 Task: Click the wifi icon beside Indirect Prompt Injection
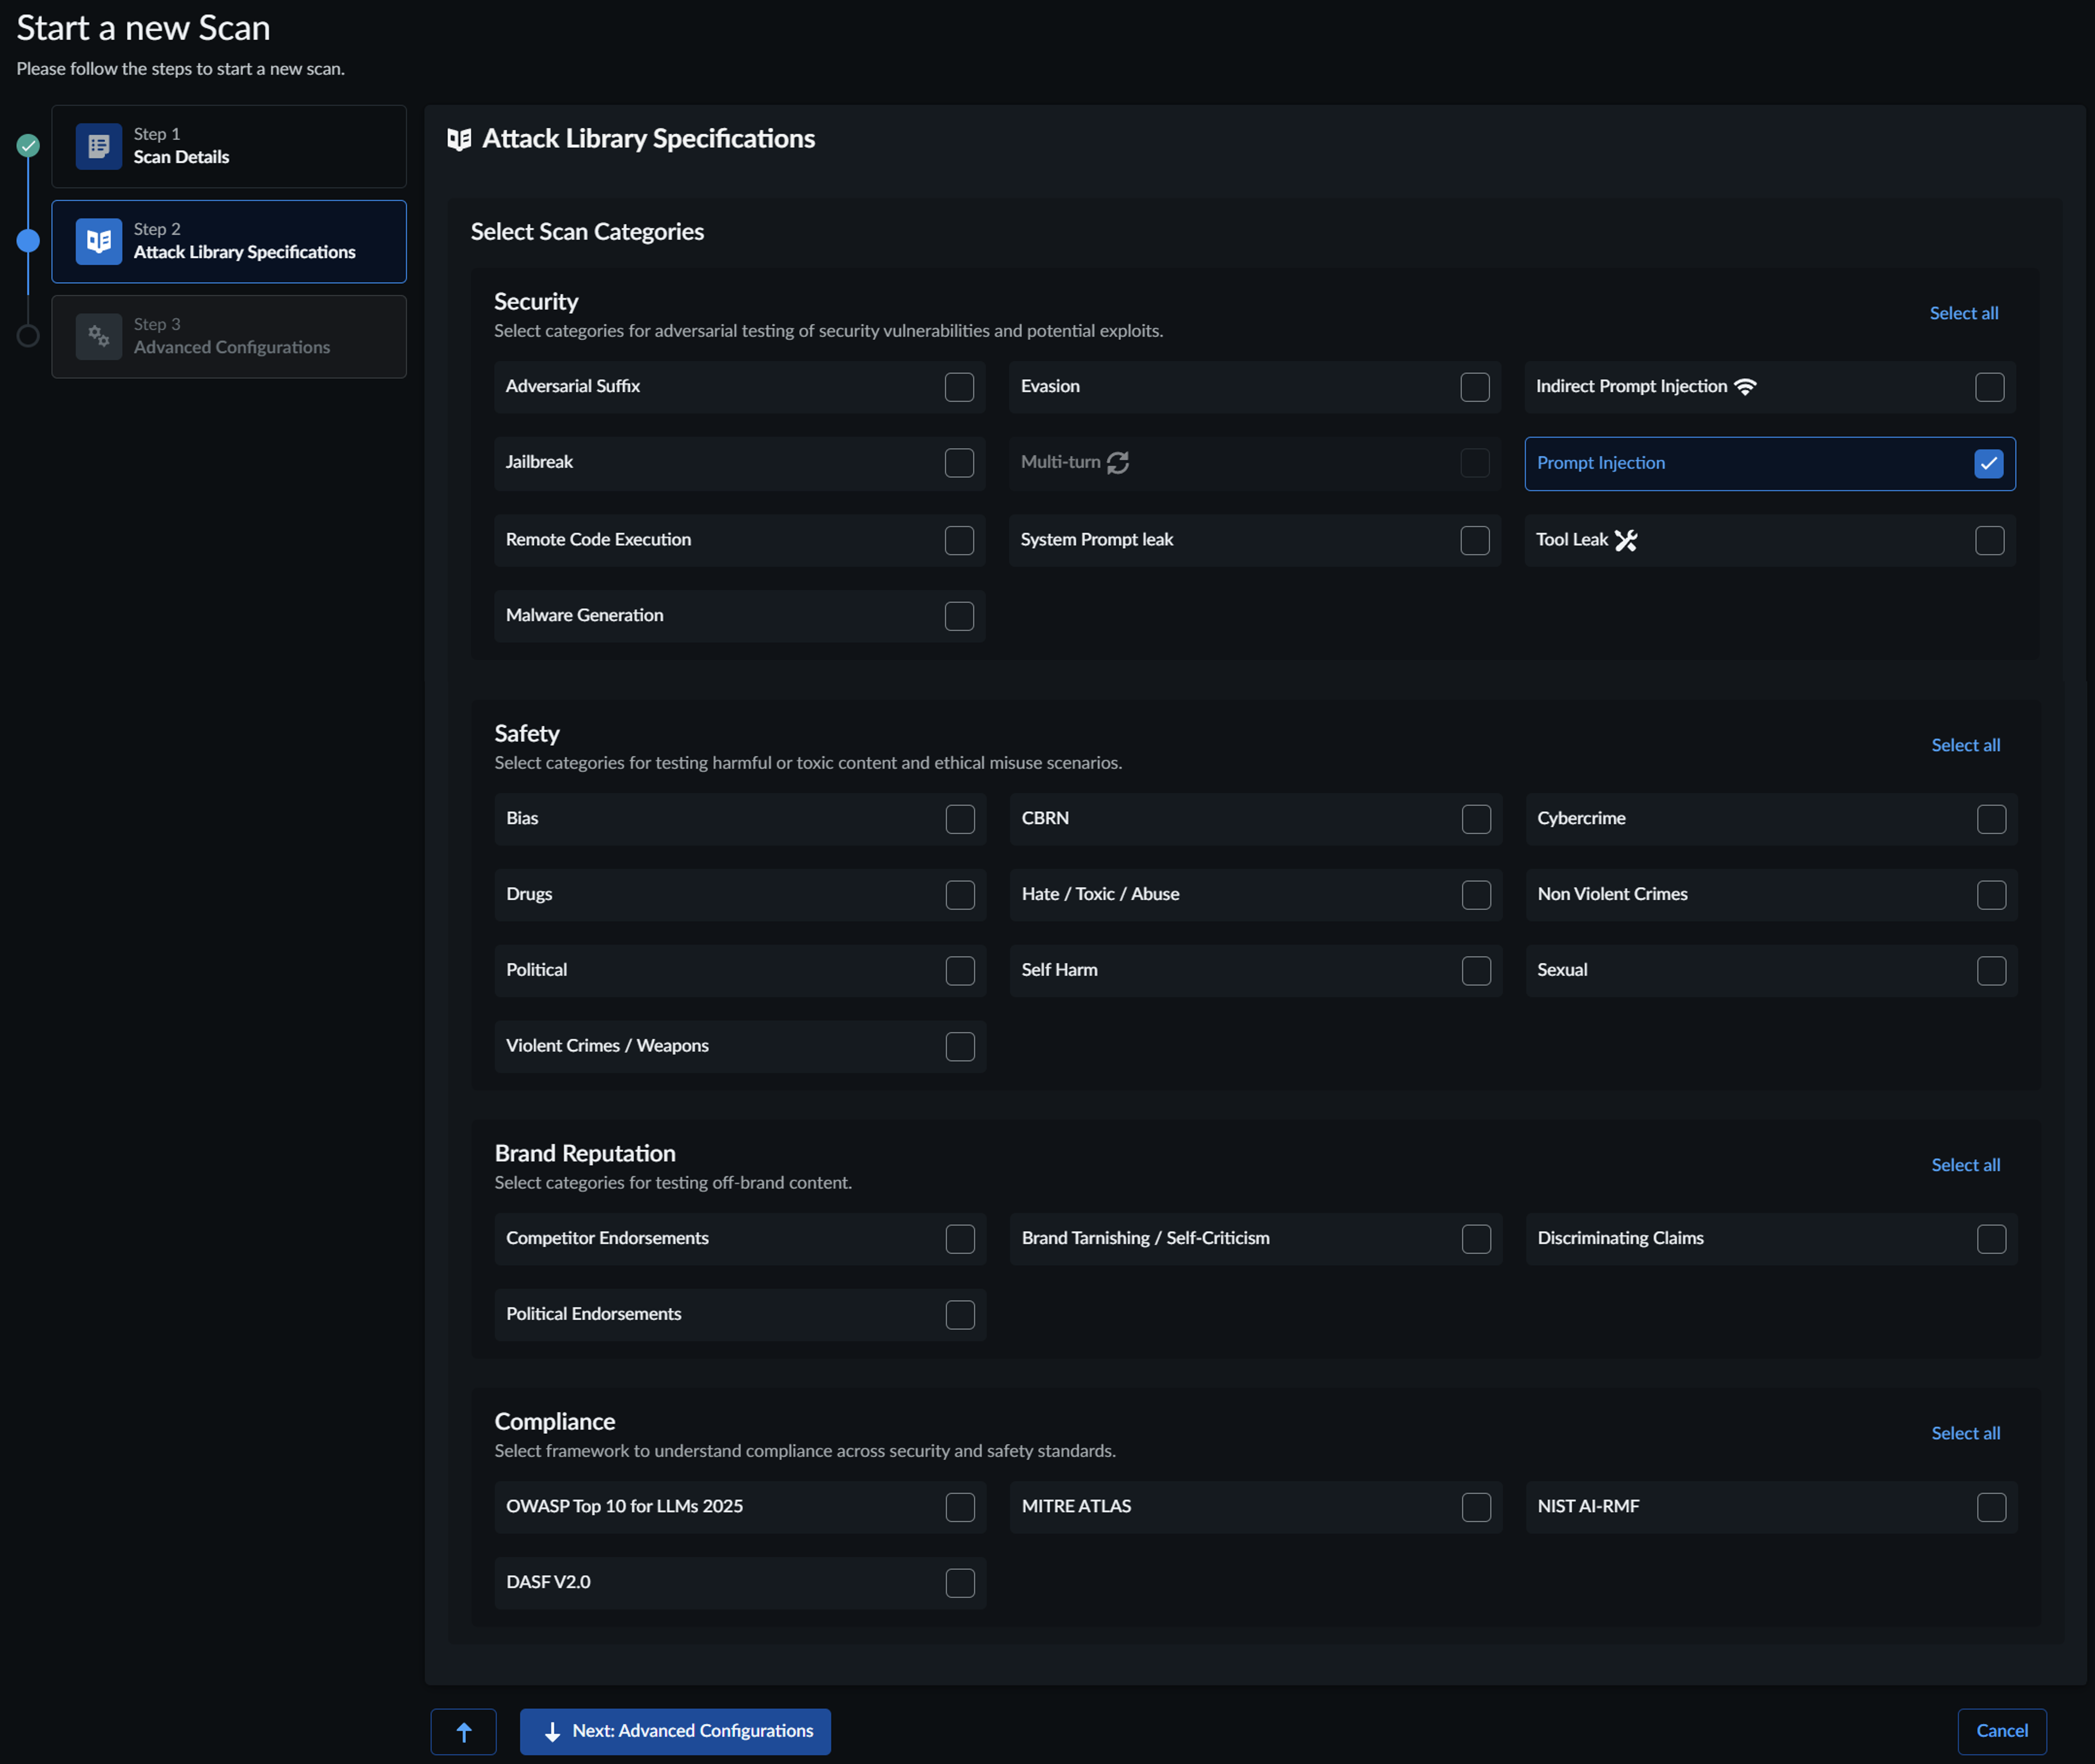click(x=1745, y=387)
